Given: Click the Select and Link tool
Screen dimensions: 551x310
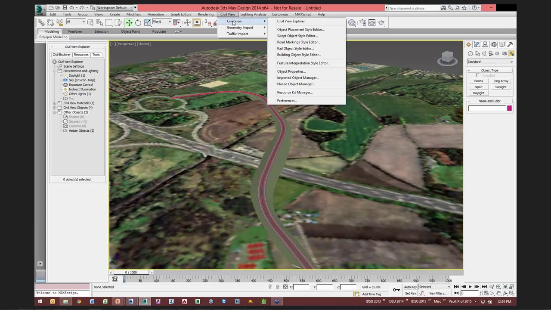Looking at the screenshot, I should (41, 22).
